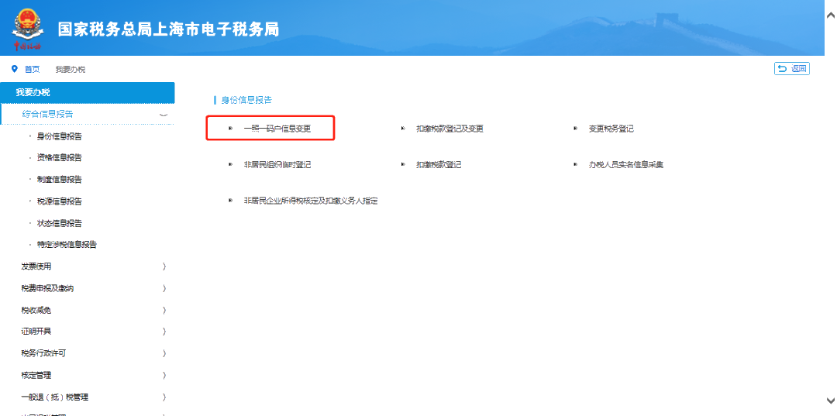Collapse the 综合信息报告 section chevron
This screenshot has width=837, height=416.
point(164,114)
